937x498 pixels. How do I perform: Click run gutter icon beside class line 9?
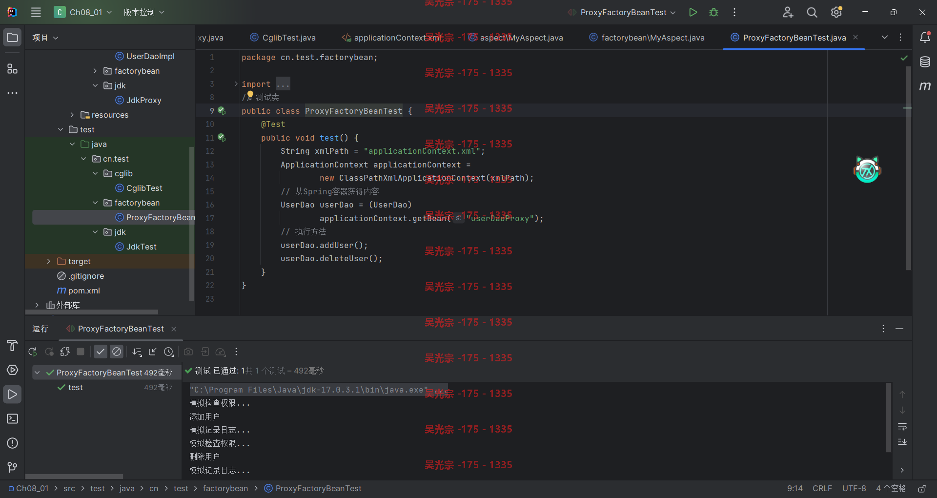[222, 111]
